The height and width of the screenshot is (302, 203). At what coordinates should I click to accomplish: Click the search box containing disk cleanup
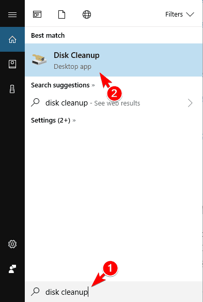click(114, 292)
